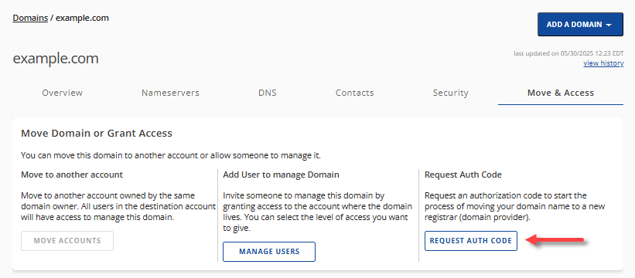Click the Move Domain or Grant Access heading
Viewport: 635px width, 278px height.
pyautogui.click(x=97, y=134)
